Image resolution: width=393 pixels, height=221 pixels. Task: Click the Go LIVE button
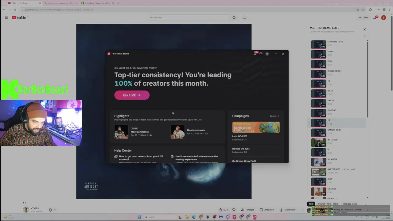tap(132, 95)
